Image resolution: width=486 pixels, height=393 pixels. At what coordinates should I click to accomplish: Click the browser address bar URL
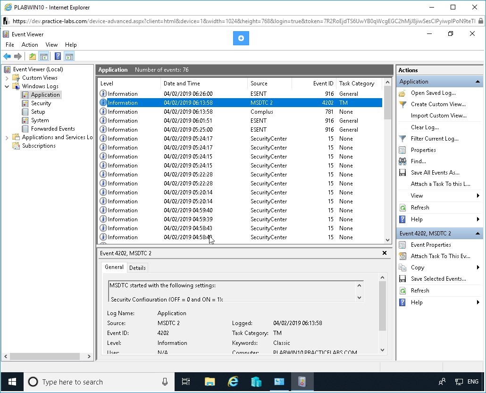[243, 21]
